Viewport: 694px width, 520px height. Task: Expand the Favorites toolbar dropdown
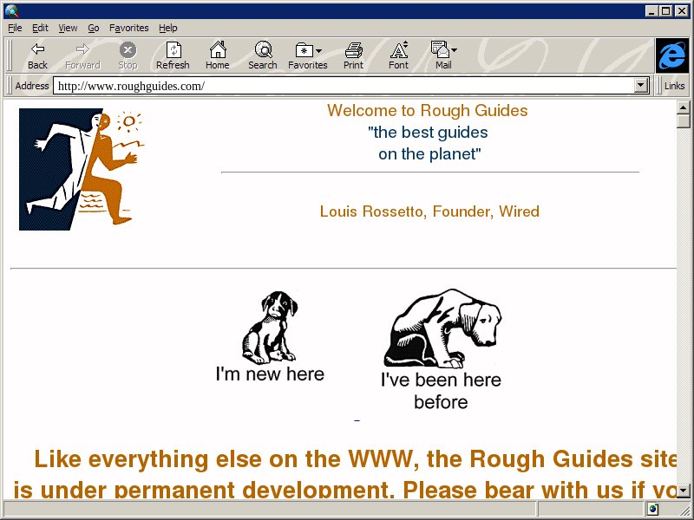(319, 51)
